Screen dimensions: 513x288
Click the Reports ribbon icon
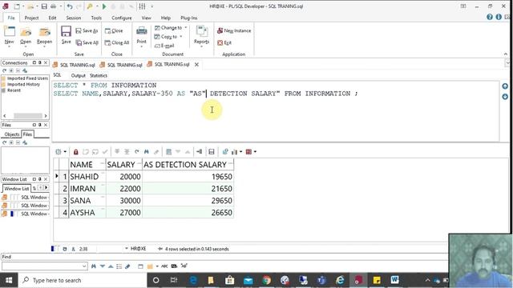[x=201, y=31]
